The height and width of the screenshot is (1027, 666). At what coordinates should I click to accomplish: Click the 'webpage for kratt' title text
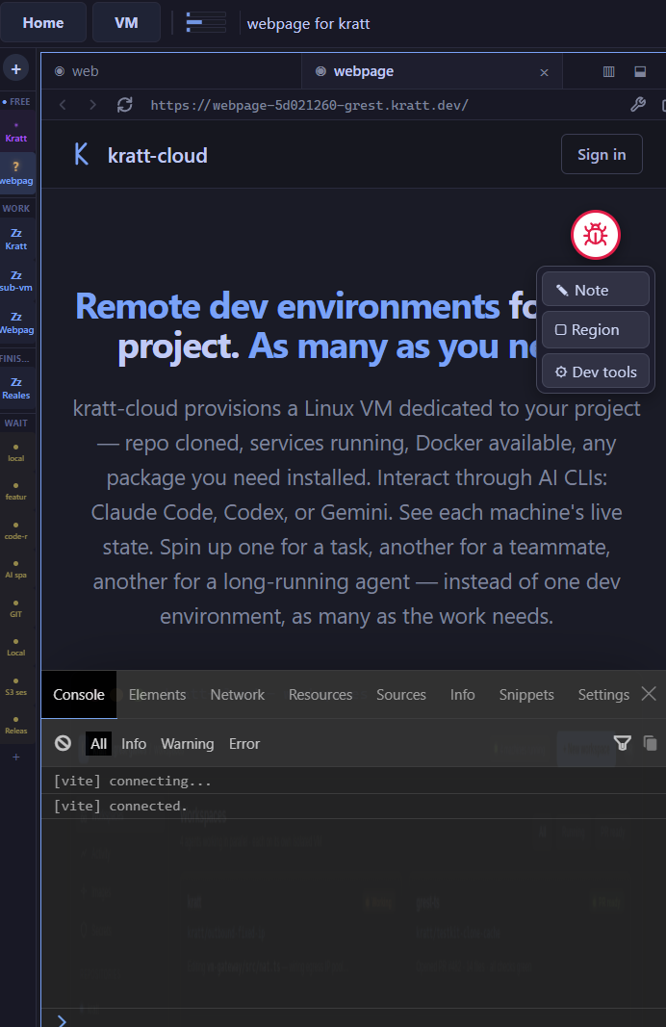308,23
